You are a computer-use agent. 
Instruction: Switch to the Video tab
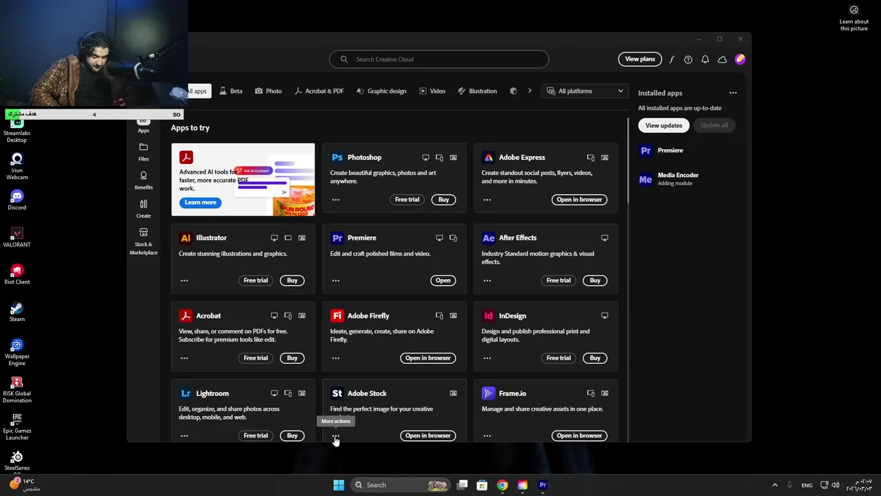432,91
